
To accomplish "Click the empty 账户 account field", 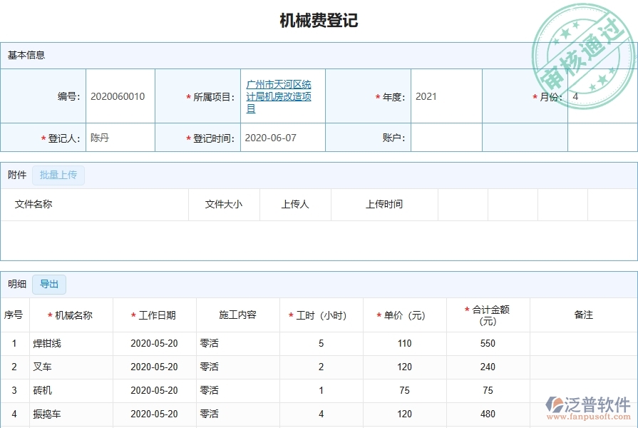I will (x=446, y=137).
